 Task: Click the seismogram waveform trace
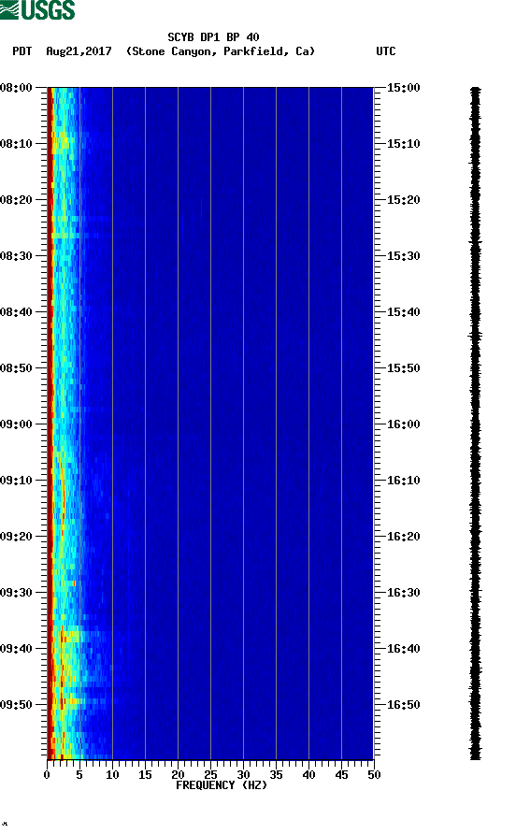click(x=476, y=424)
